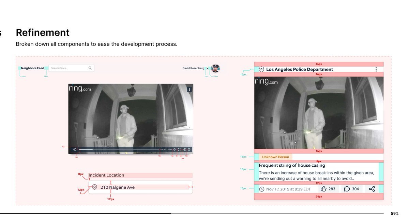Click the main video's doorbell footage

click(131, 119)
